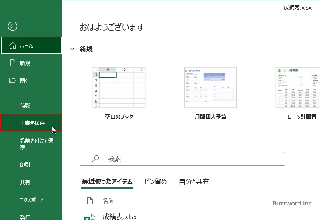Image resolution: width=320 pixels, height=220 pixels.
Task: Click the Home house icon
Action: tap(12, 46)
